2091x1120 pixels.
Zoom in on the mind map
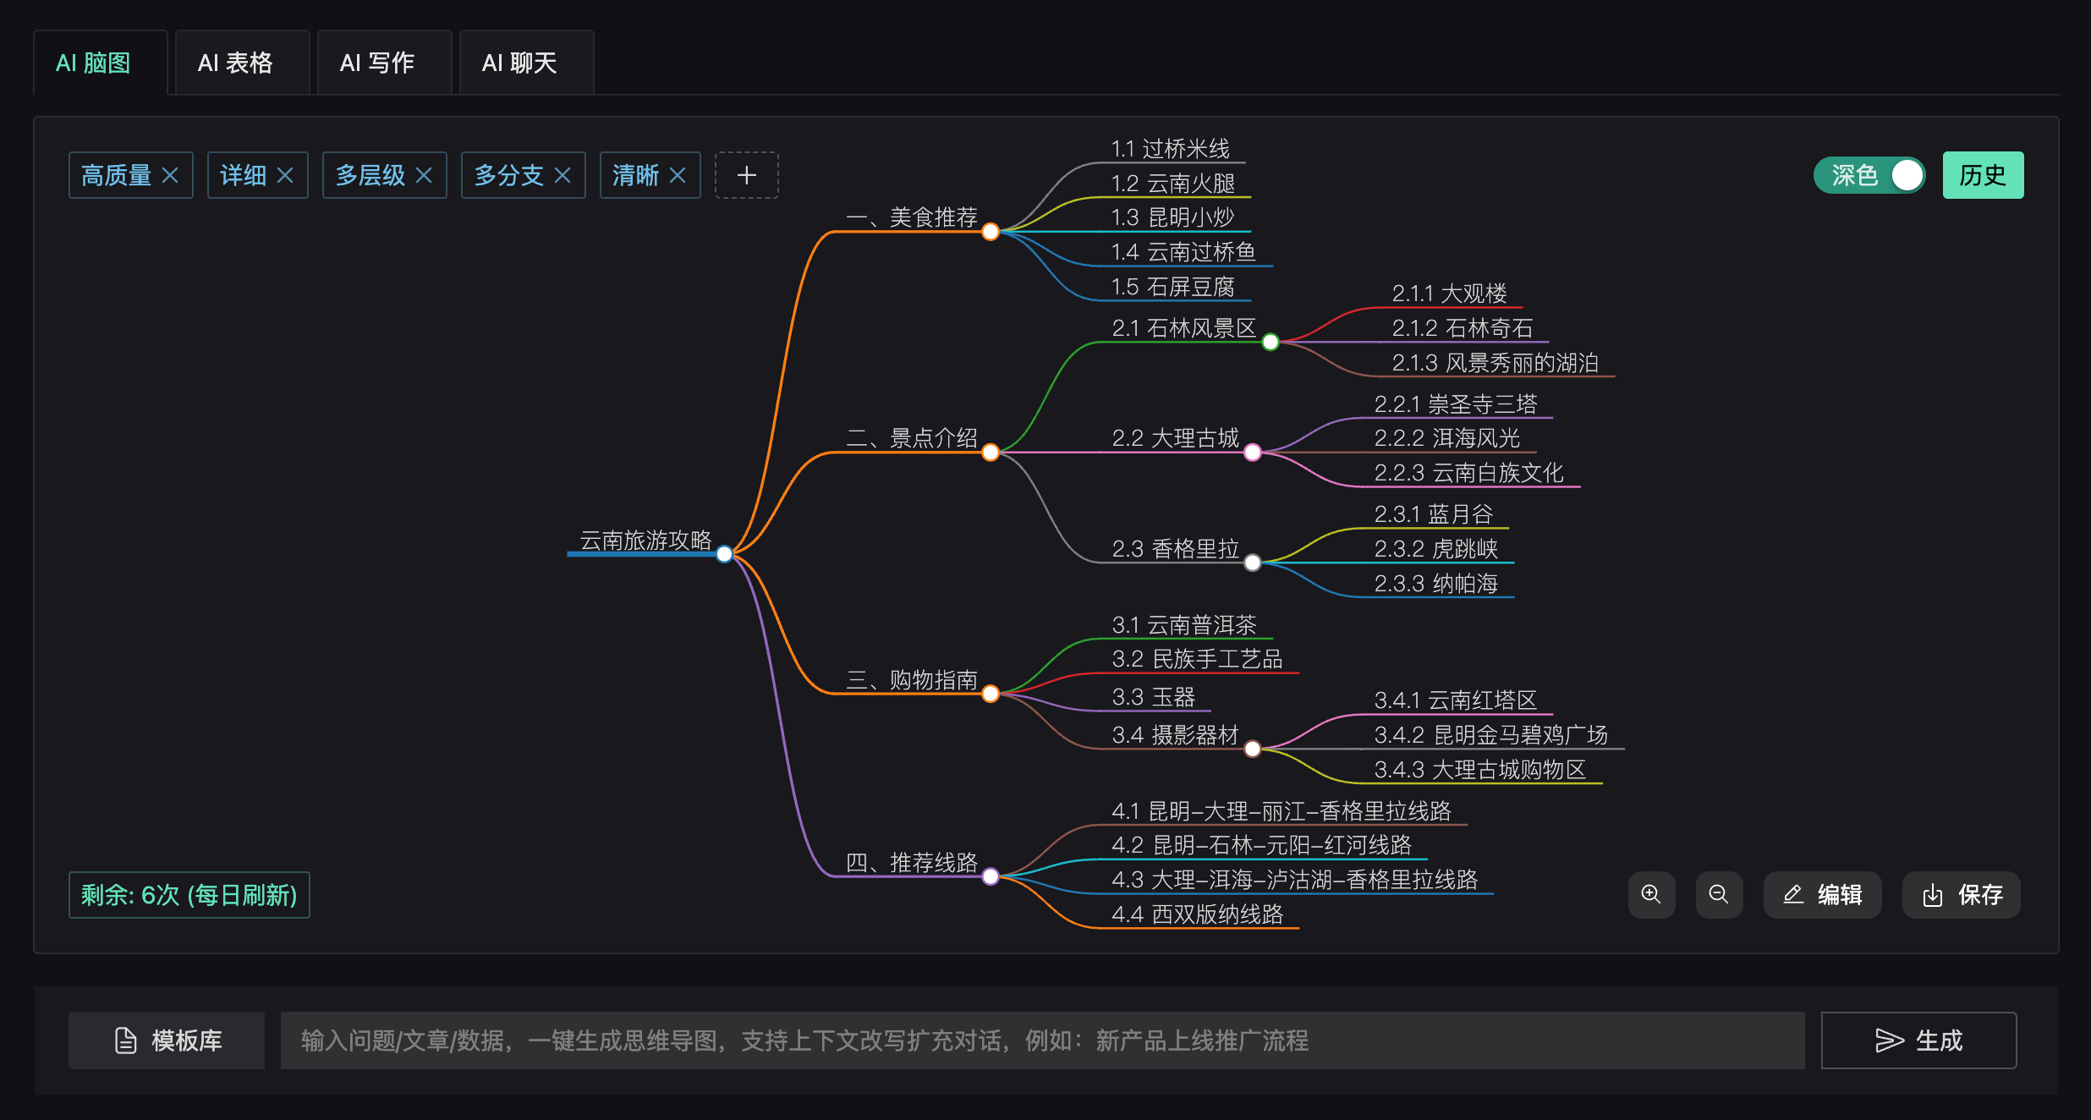pos(1651,894)
